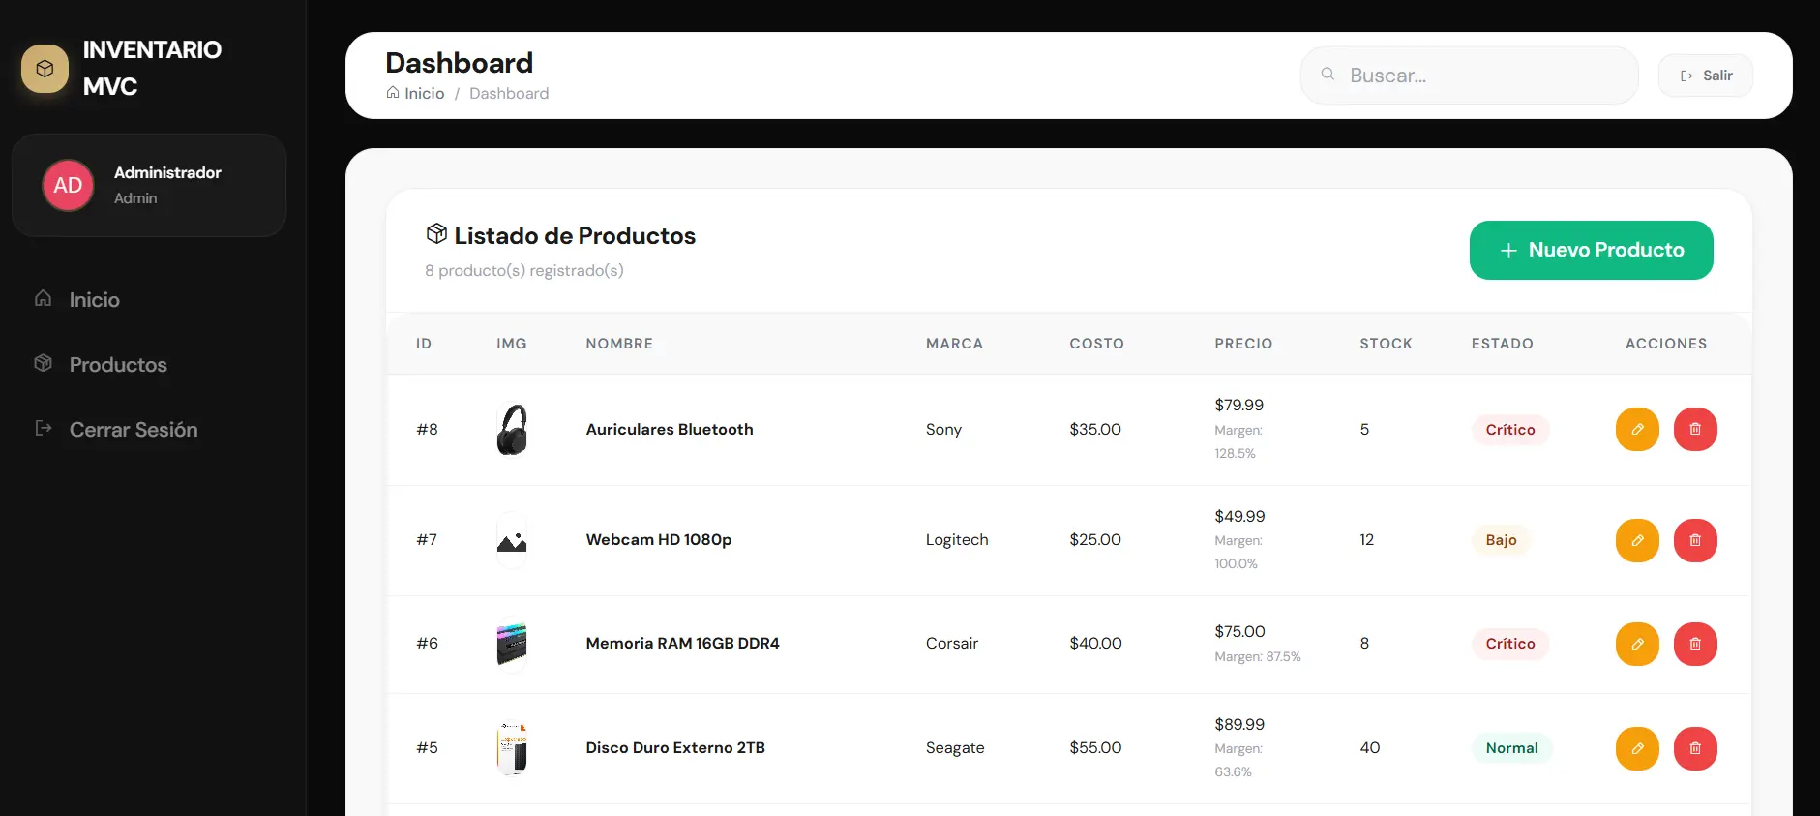
Task: Click the STOCK column header
Action: click(1386, 344)
